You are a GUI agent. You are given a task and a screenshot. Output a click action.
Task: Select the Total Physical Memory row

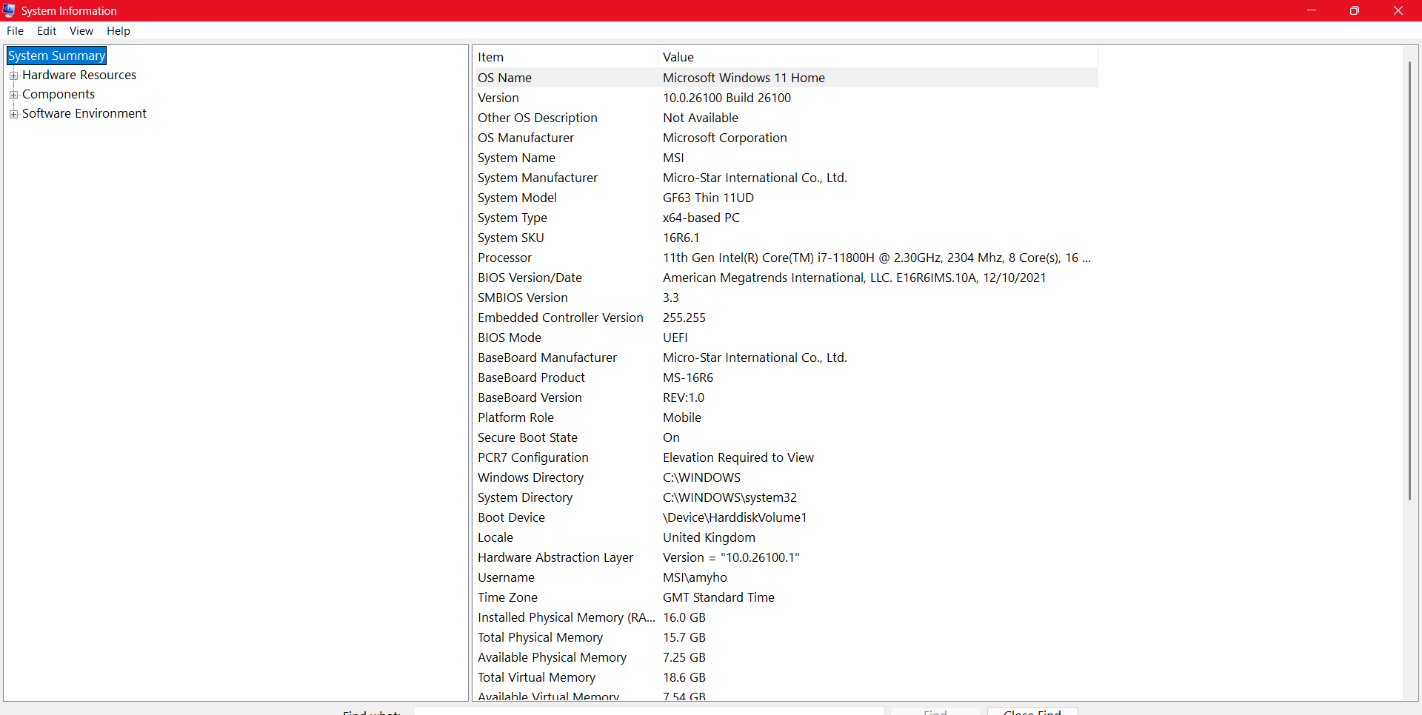click(786, 637)
